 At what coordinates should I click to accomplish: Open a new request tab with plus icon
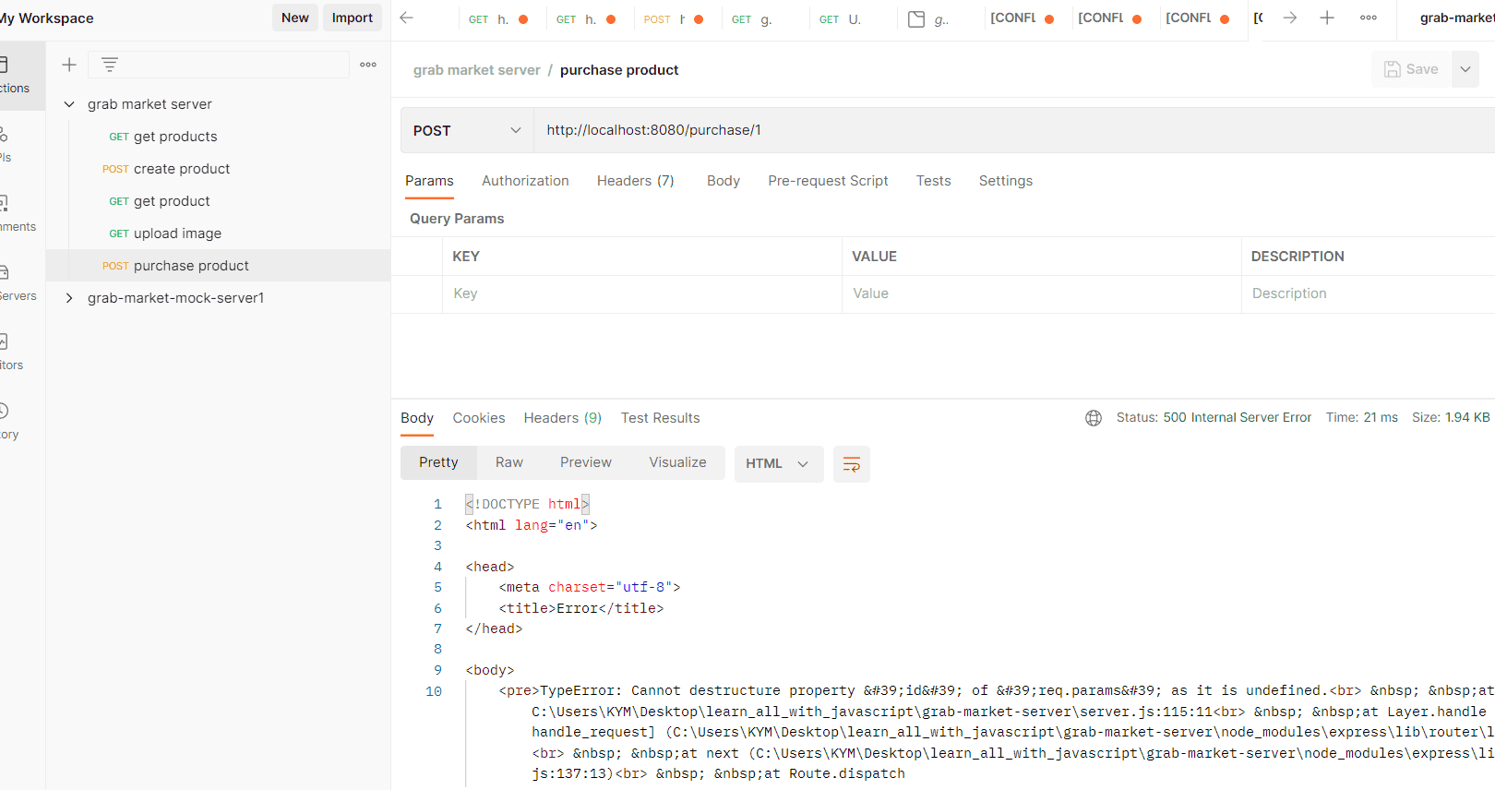click(x=1327, y=18)
